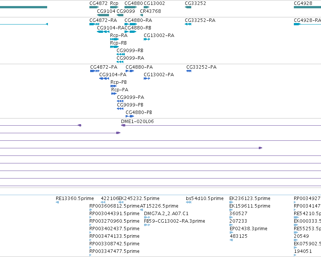Click the Rcp-PB protein label
Viewport: 321px width, 257px height.
pyautogui.click(x=118, y=82)
